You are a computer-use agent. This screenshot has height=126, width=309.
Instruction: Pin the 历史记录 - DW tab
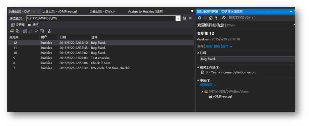pyautogui.click(x=34, y=12)
